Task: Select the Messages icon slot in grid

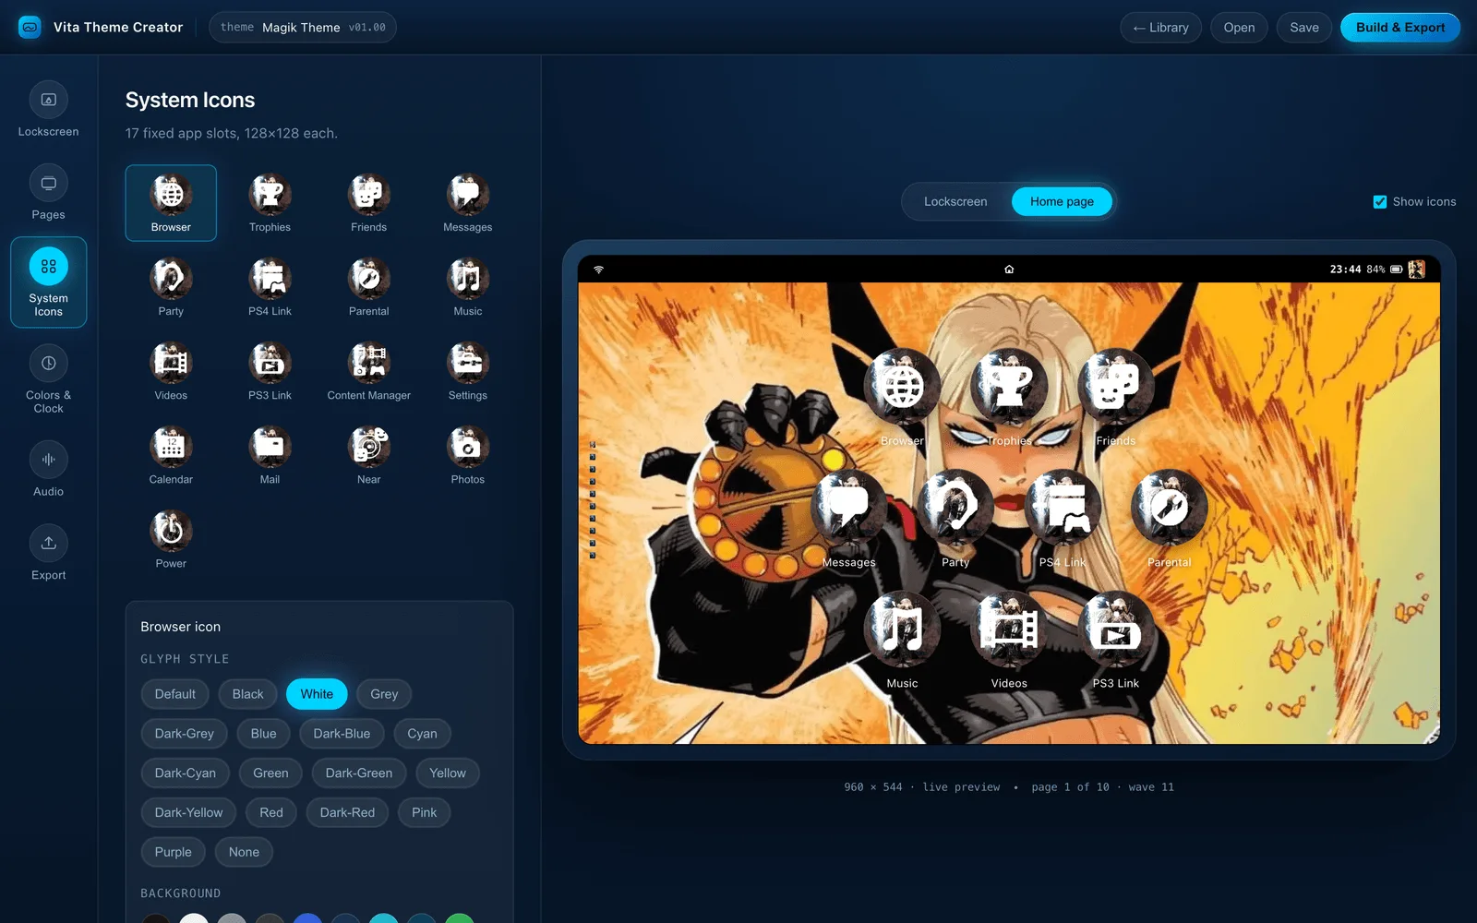Action: tap(467, 203)
